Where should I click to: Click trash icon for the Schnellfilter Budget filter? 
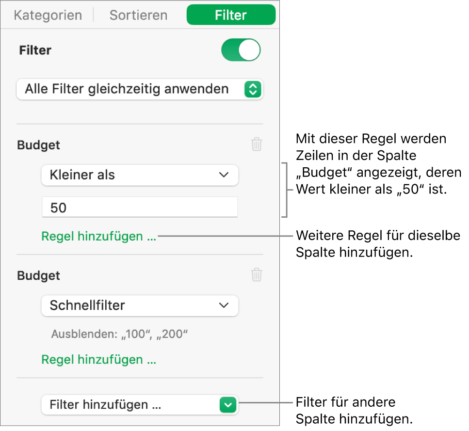[257, 275]
